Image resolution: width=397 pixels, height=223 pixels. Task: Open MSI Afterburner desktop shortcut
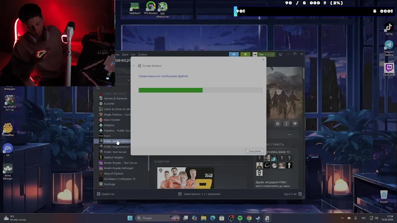[x=163, y=10]
